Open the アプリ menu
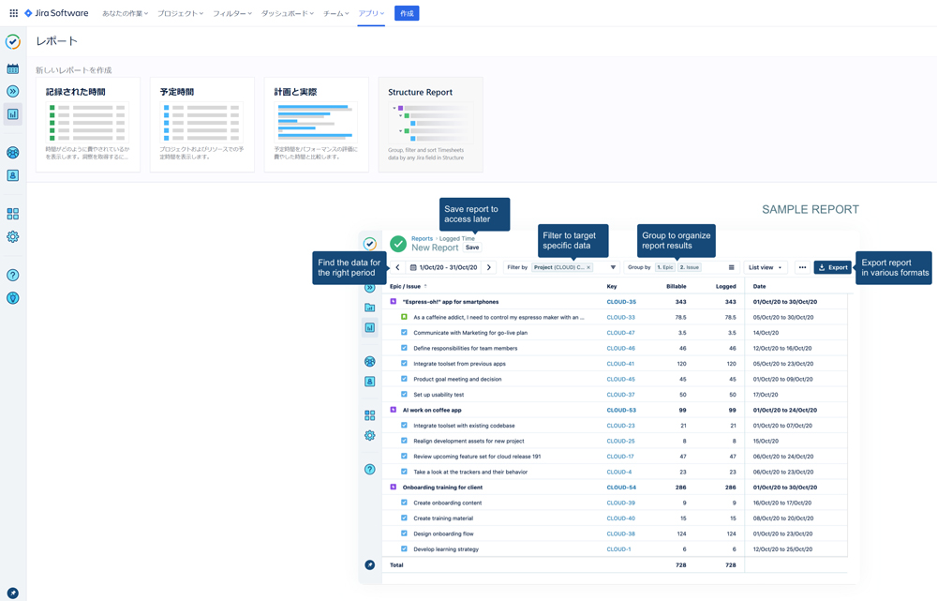937x601 pixels. pos(371,13)
